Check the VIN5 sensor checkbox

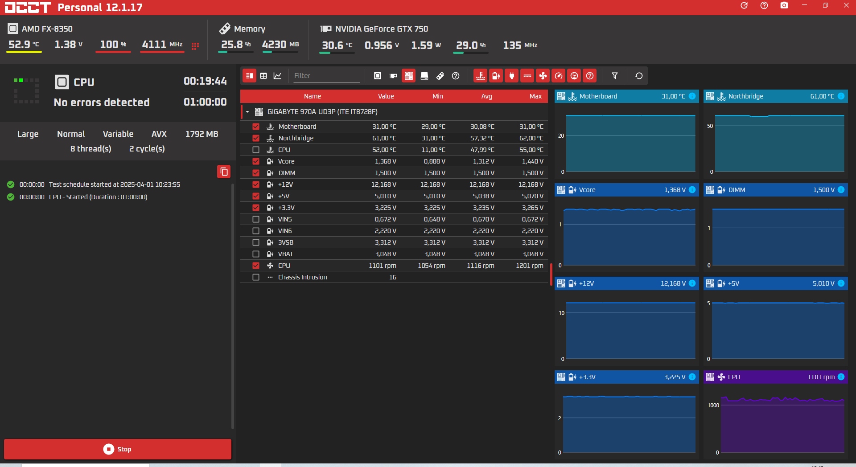point(256,219)
